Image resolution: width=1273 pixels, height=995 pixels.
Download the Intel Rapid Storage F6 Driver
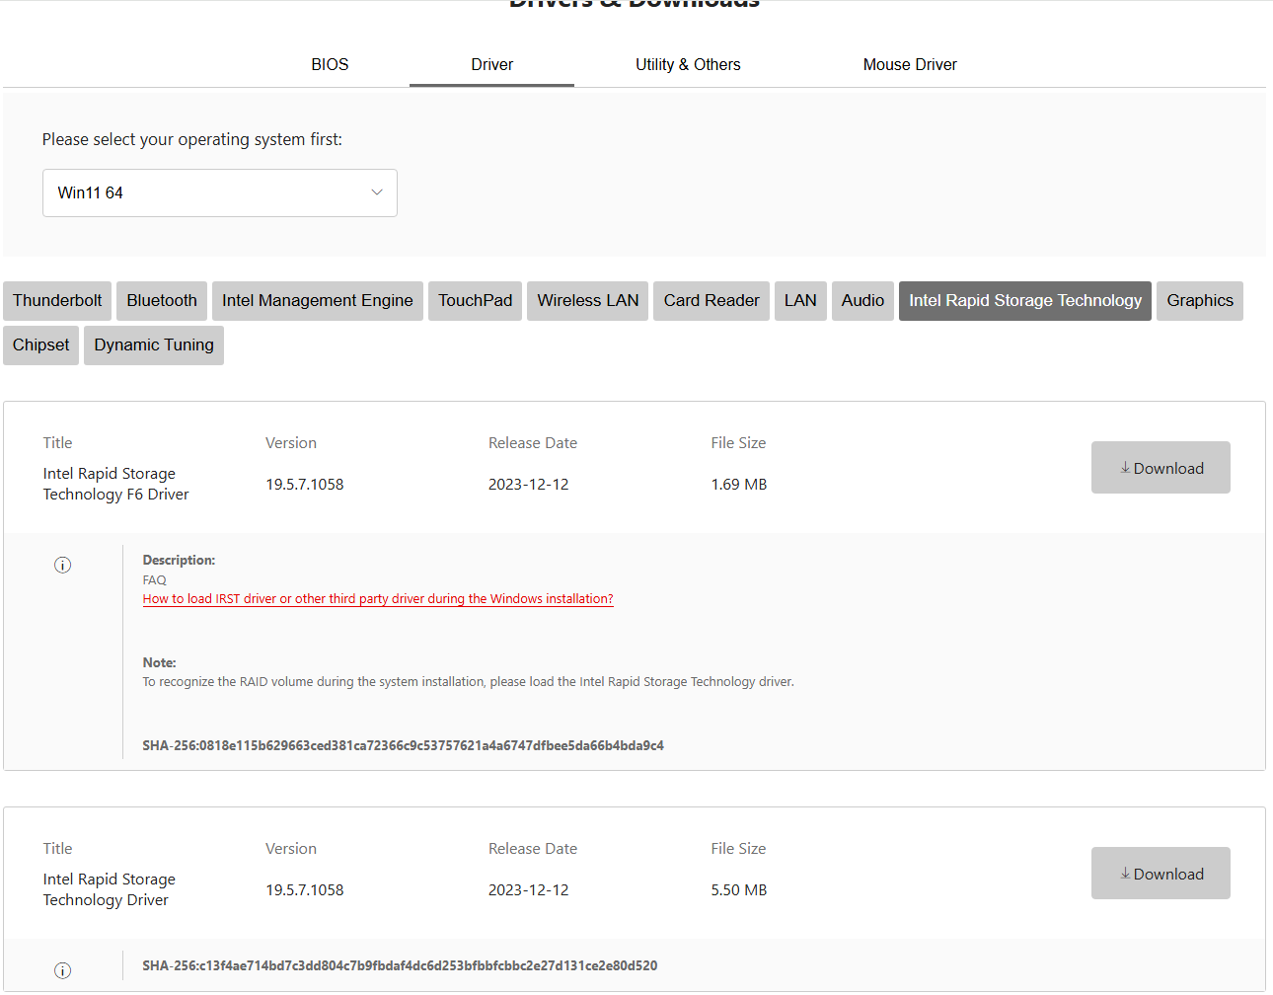point(1161,468)
